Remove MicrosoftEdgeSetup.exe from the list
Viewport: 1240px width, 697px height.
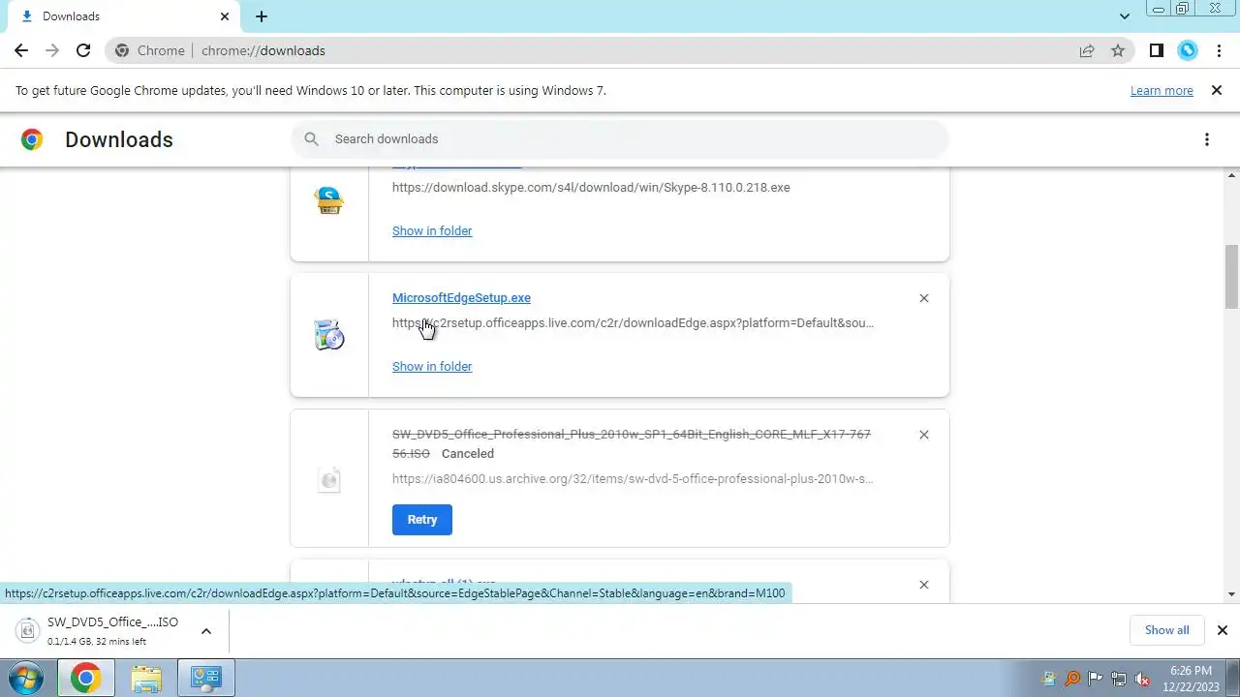pyautogui.click(x=924, y=298)
